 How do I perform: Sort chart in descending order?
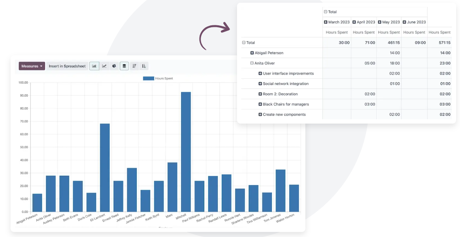pyautogui.click(x=134, y=66)
